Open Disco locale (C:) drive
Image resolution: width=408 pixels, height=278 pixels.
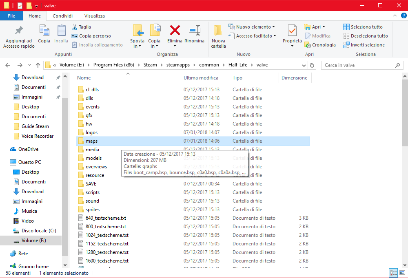pos(39,230)
